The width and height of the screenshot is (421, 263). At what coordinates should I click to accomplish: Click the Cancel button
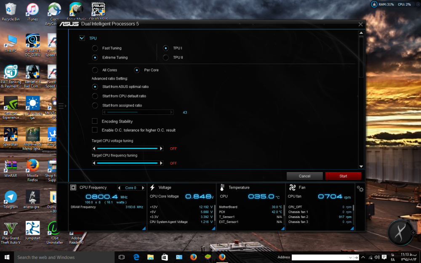304,176
